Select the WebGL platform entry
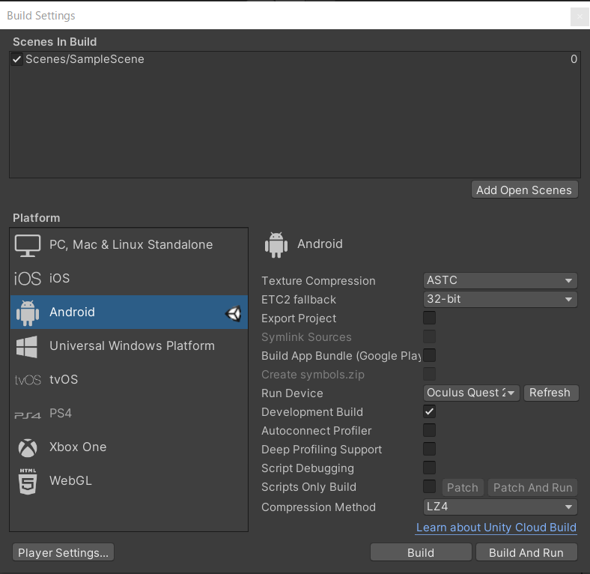Screen dimensions: 590x574 click(129, 480)
